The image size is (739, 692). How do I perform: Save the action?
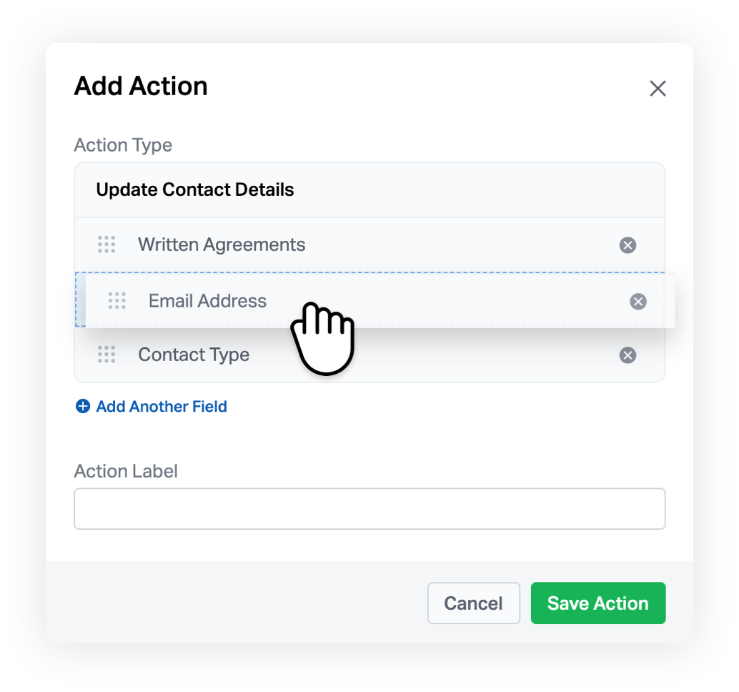click(x=598, y=603)
